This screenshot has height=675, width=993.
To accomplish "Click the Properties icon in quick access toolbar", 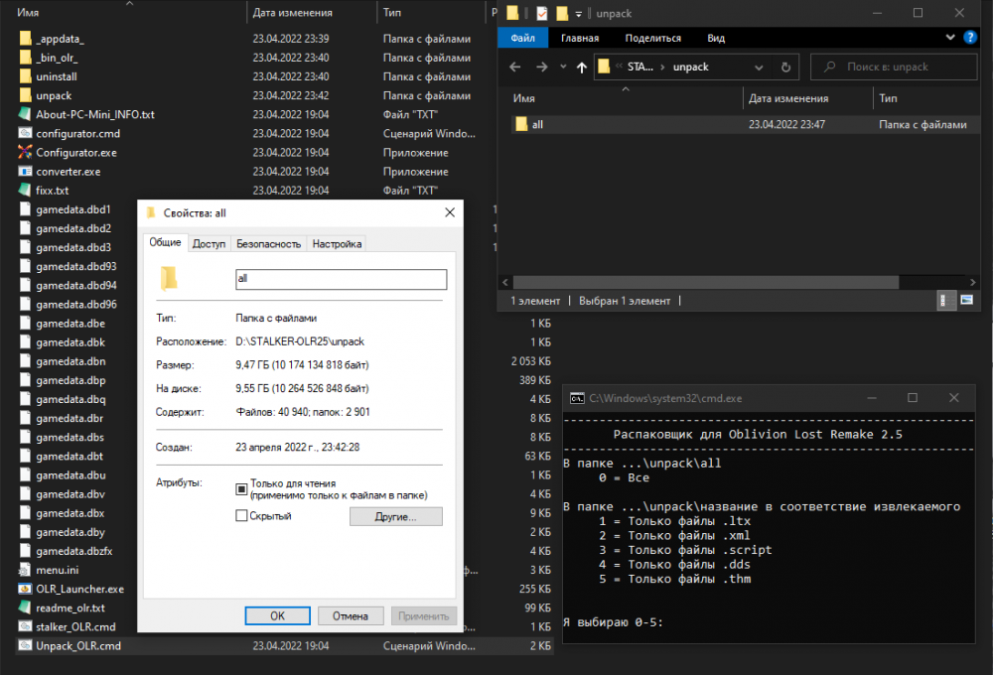I will click(x=541, y=13).
